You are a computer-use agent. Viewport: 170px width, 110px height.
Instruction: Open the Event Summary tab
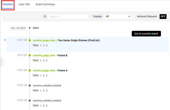45,4
